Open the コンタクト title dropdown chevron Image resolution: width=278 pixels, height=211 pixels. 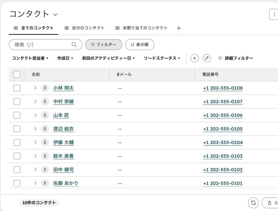(55, 15)
